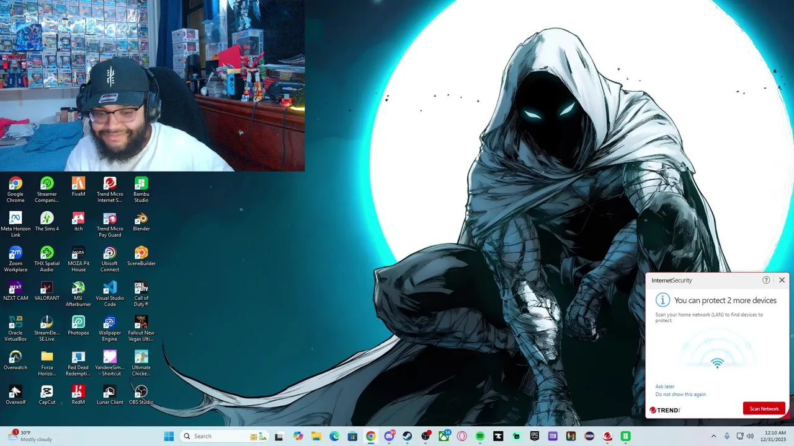Open Task View from the taskbar

(x=279, y=436)
